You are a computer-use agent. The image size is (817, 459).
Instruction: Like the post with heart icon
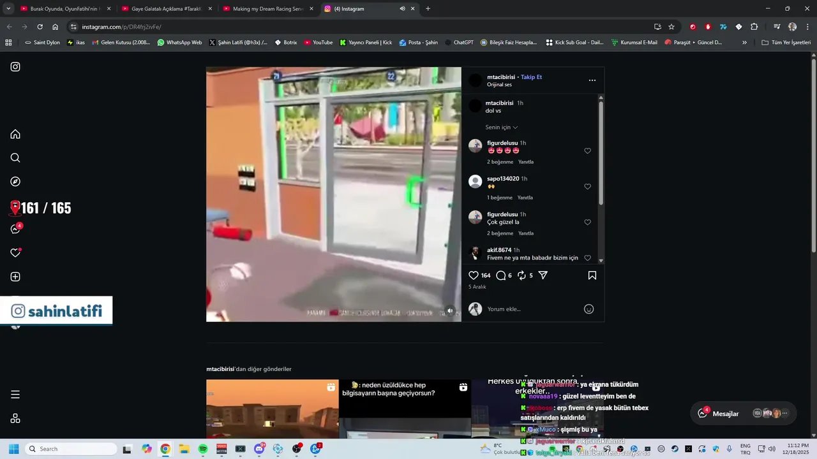coord(474,275)
